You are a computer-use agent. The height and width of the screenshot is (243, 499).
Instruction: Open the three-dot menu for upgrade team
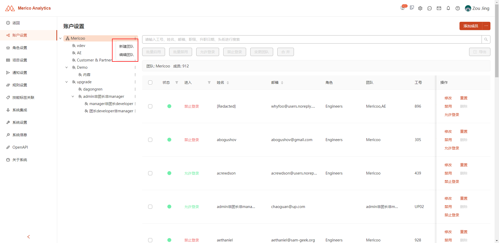(135, 82)
